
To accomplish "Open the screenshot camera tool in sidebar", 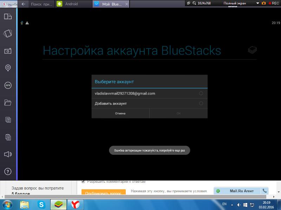I will tap(8, 51).
